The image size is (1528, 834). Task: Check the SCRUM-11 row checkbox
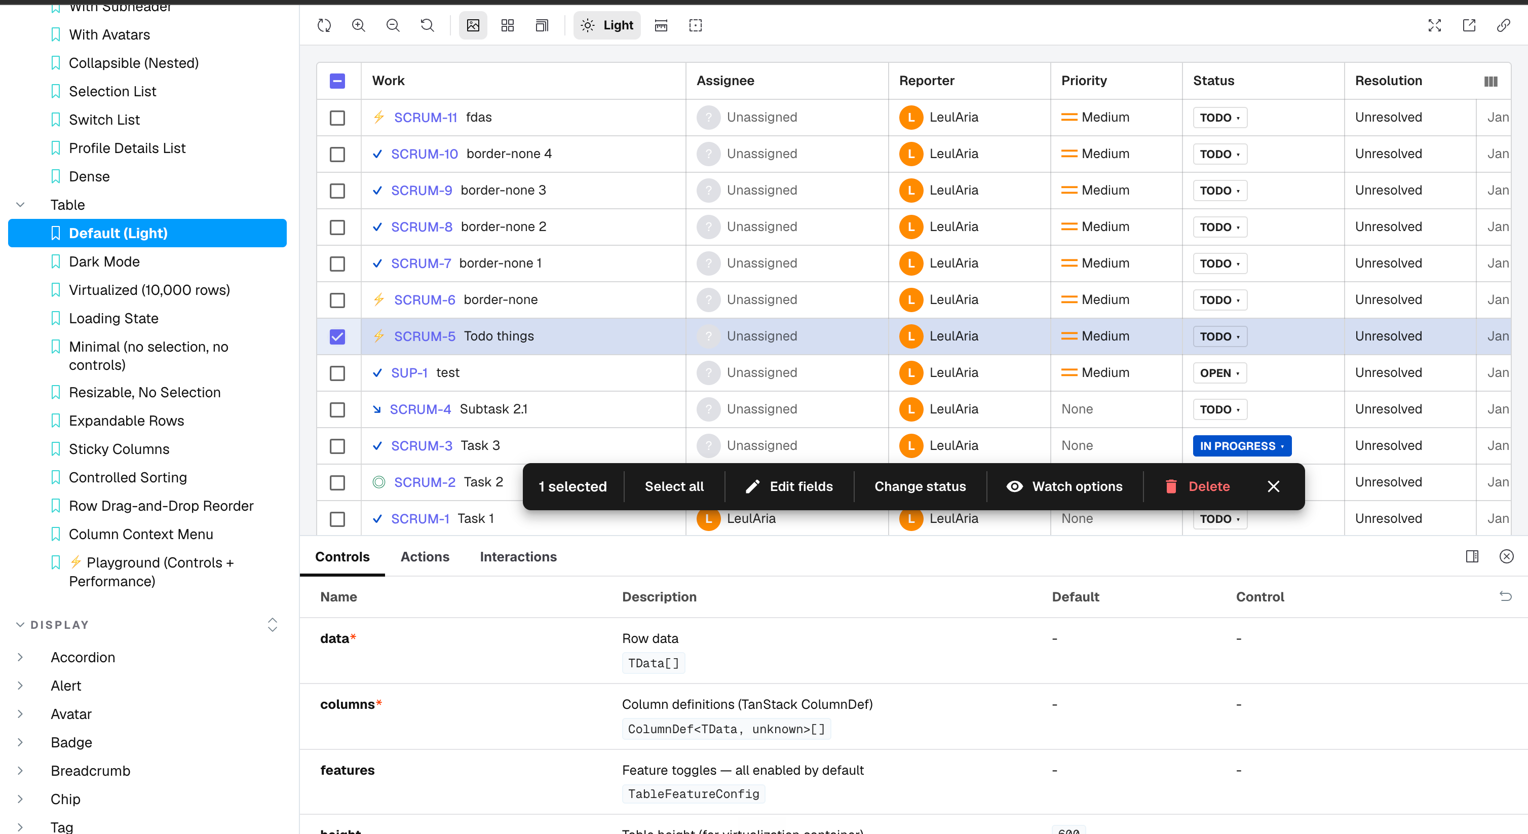pos(337,118)
